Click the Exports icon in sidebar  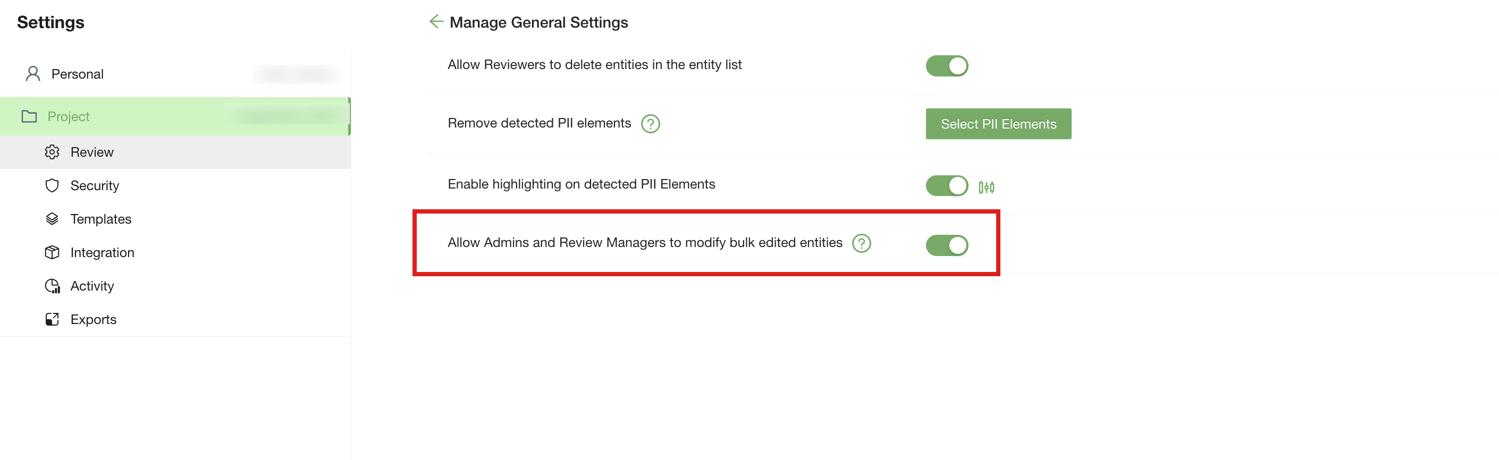pyautogui.click(x=53, y=319)
